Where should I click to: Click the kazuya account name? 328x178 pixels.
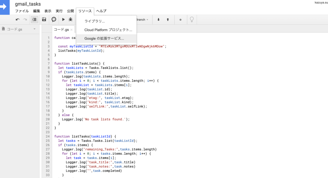[321, 3]
